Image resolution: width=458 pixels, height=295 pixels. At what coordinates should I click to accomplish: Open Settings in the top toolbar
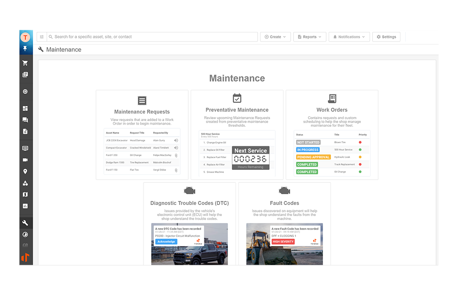(x=386, y=37)
